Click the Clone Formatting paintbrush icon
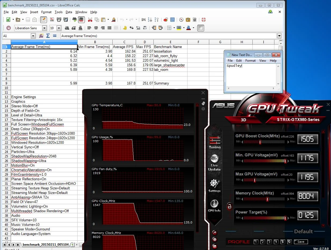The image size is (331, 250). 114,20
